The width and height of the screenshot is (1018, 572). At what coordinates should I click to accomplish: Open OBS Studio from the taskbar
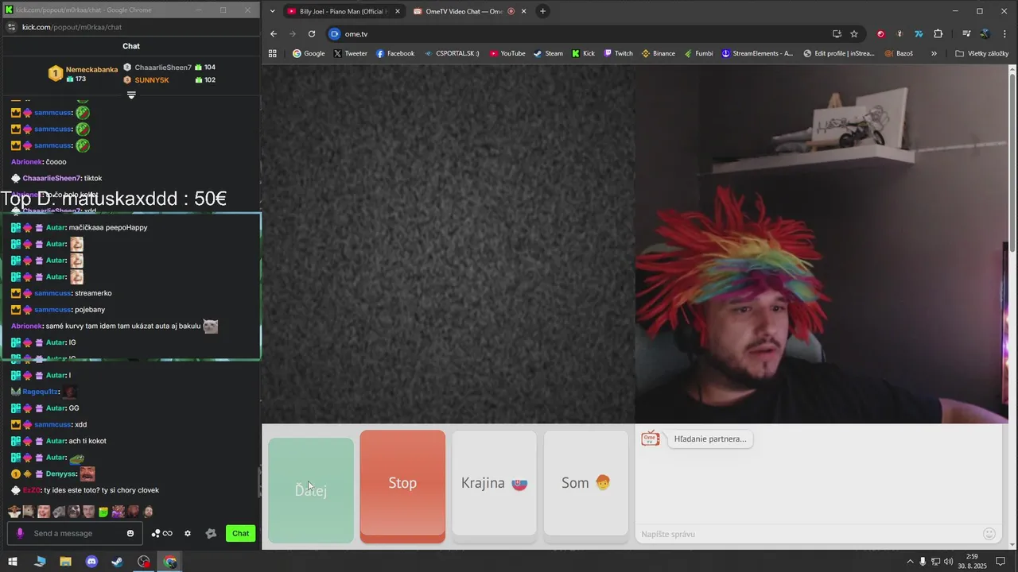click(143, 562)
